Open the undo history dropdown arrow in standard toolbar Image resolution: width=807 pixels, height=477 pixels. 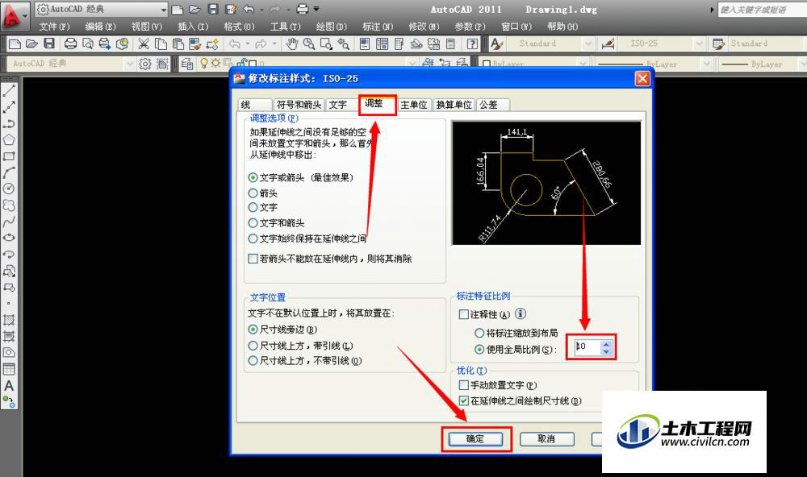click(x=248, y=44)
